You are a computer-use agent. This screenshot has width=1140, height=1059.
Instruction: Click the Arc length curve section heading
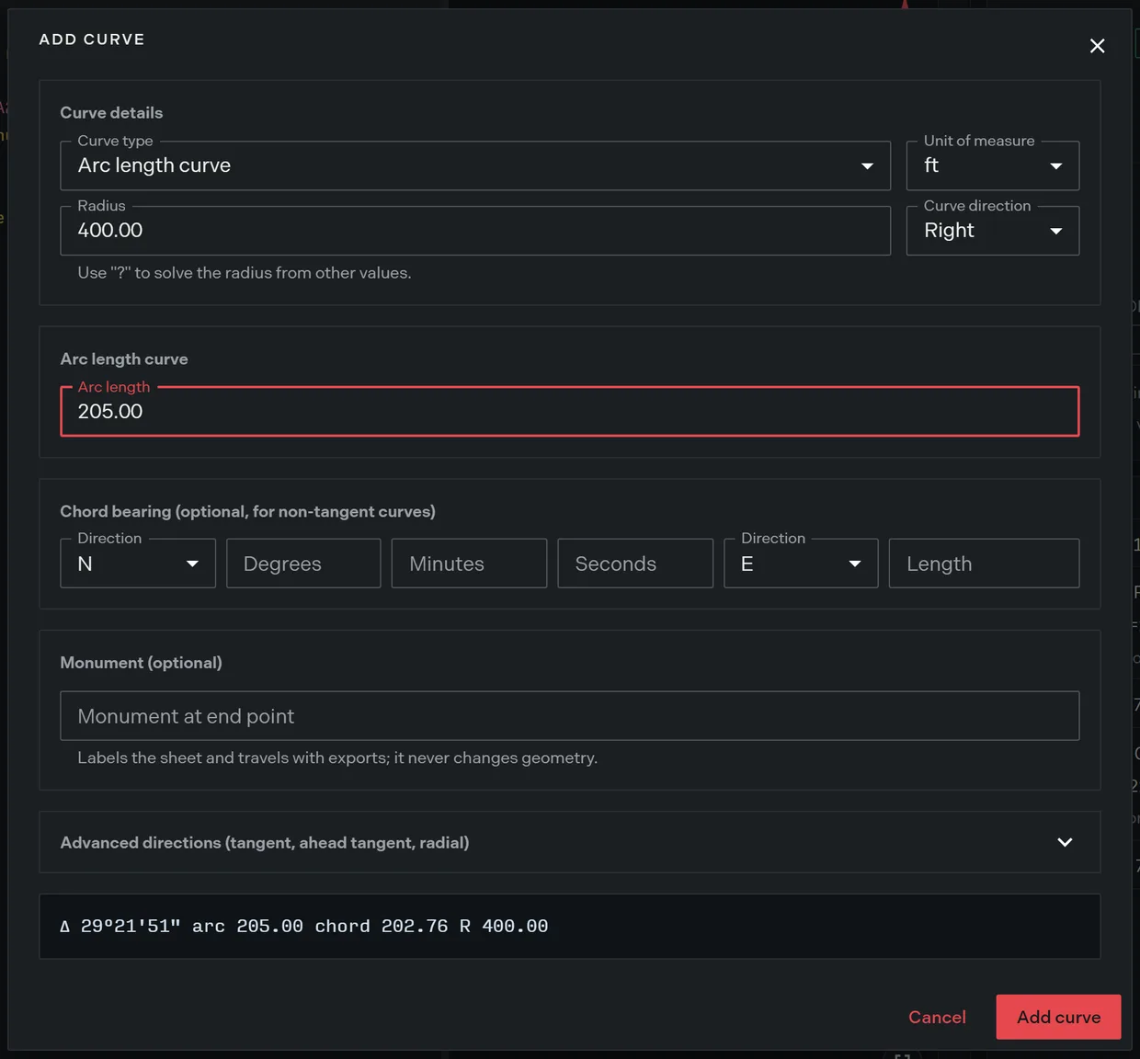(124, 359)
